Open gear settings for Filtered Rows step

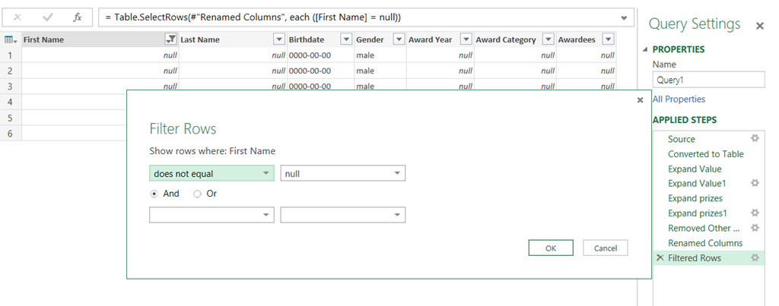[755, 257]
